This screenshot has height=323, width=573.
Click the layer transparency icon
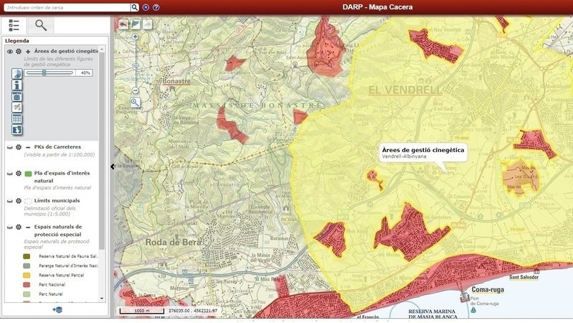[x=16, y=73]
